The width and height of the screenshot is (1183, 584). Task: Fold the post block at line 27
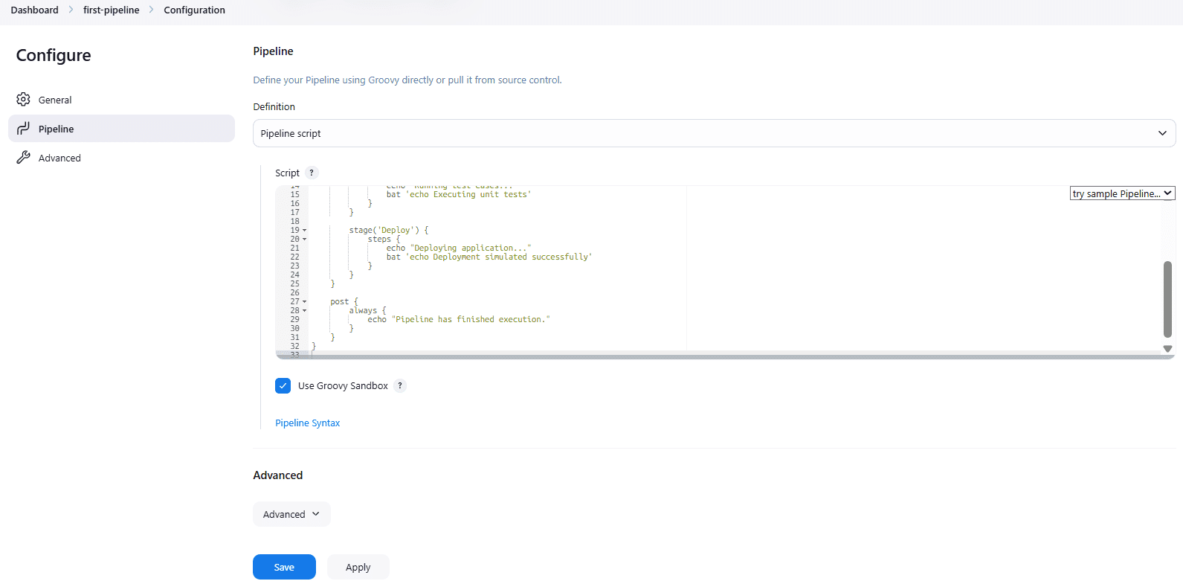(305, 302)
